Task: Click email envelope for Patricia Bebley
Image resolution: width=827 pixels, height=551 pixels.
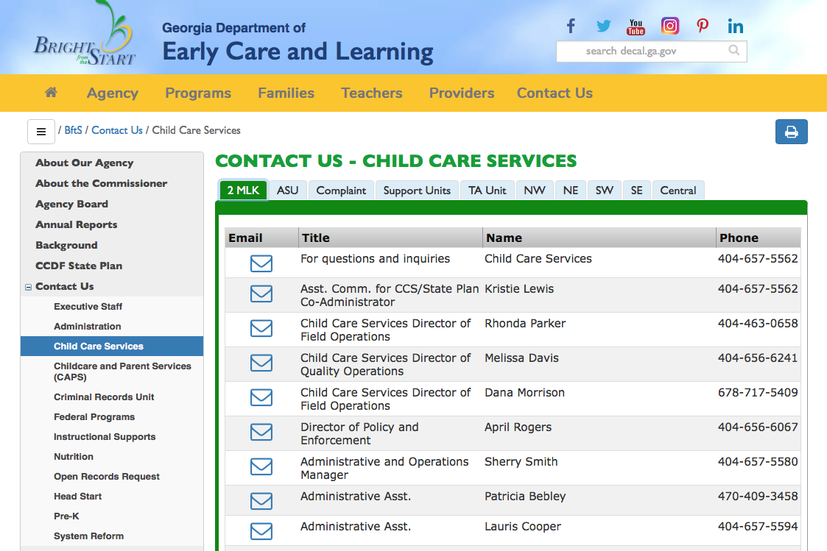Action: click(261, 501)
